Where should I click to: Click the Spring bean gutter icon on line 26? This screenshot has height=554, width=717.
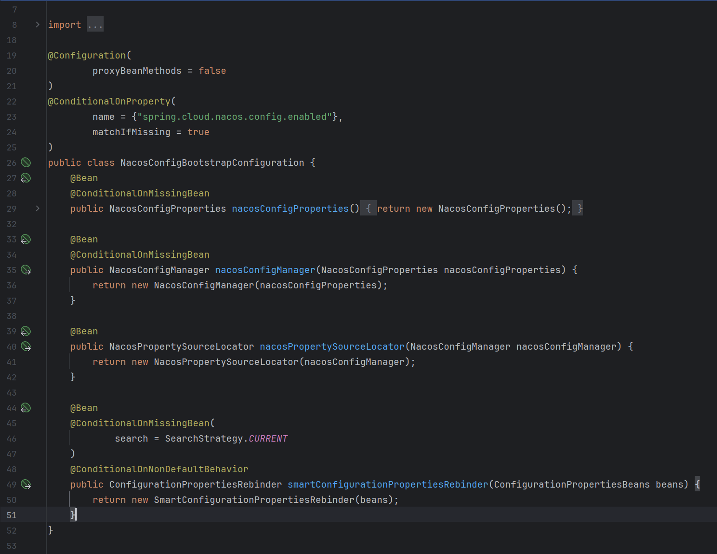(26, 163)
